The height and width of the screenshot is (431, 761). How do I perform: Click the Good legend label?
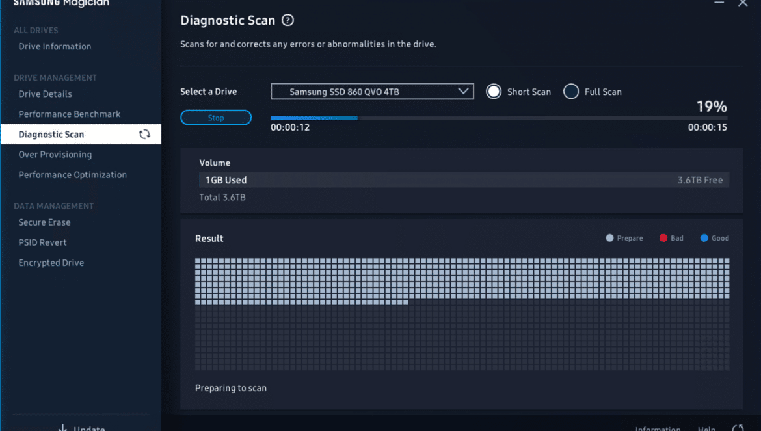tap(720, 238)
